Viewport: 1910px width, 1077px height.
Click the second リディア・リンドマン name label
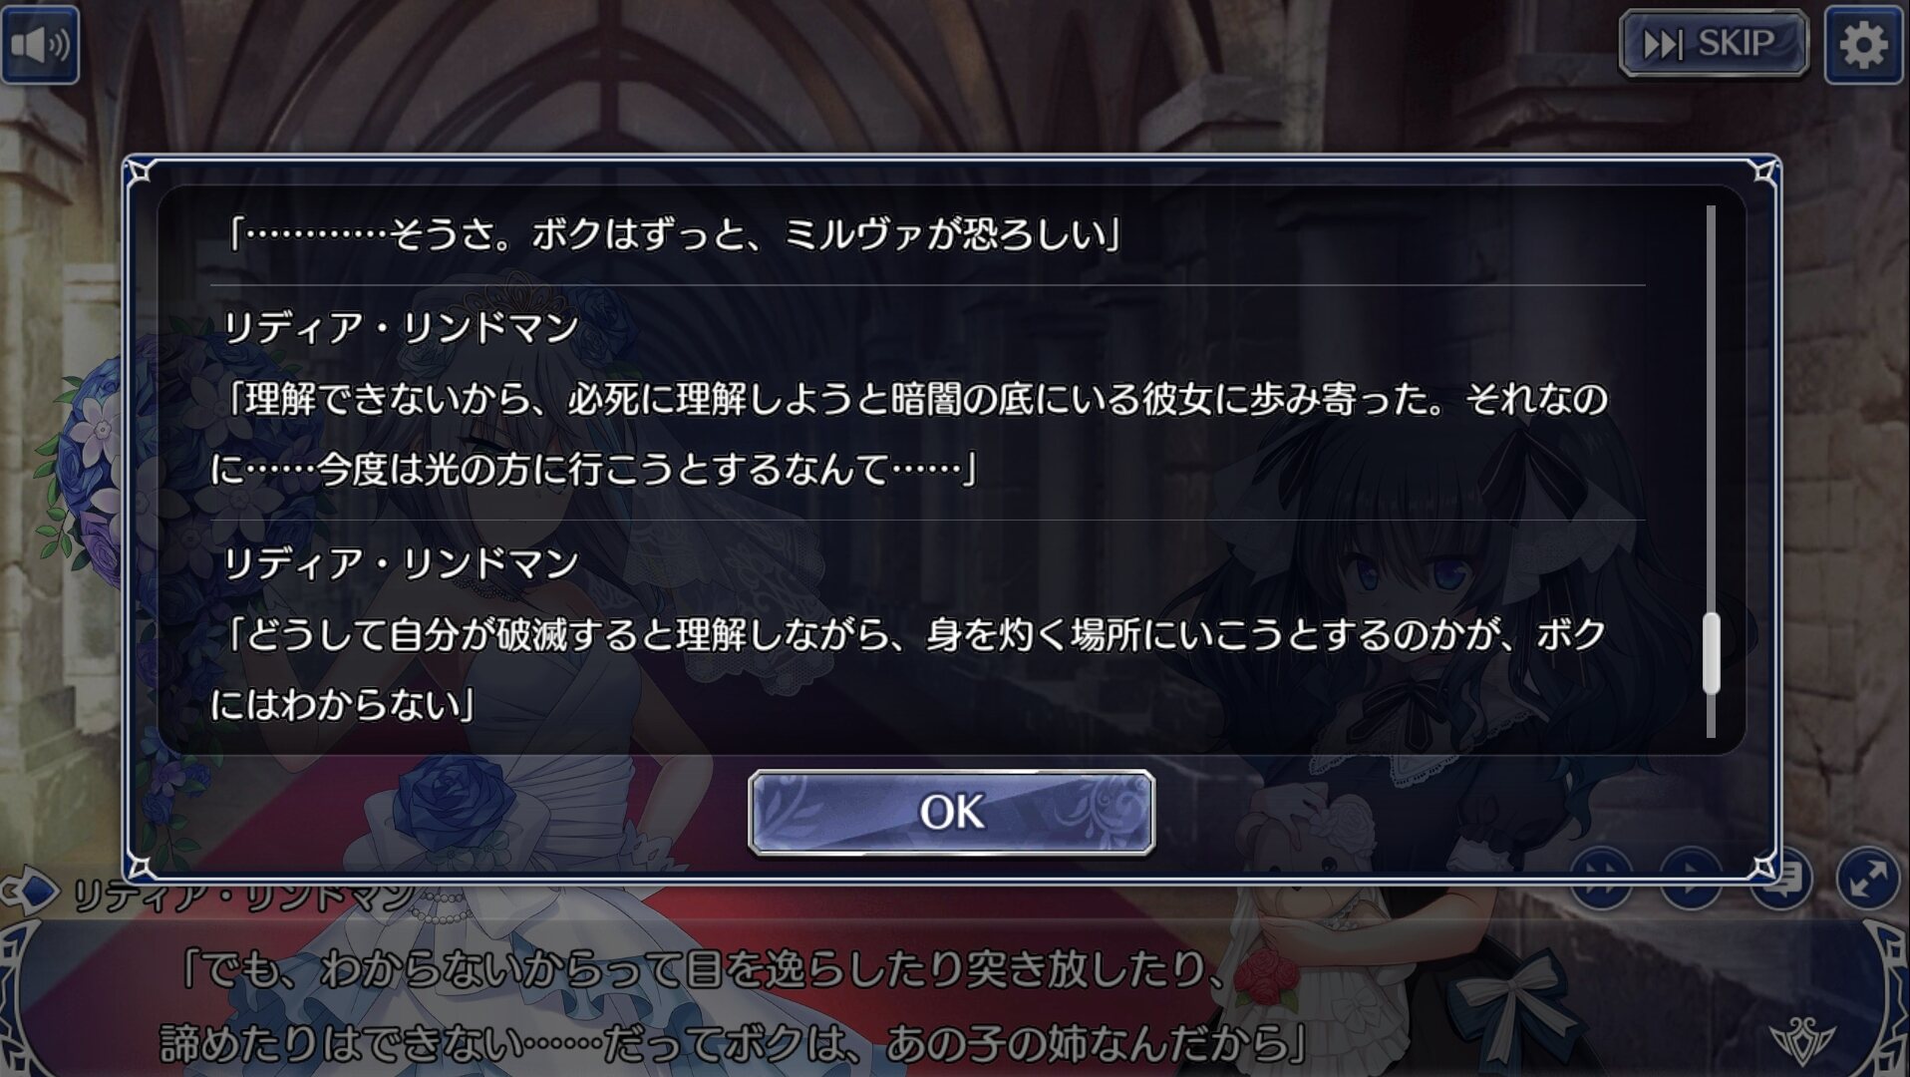click(x=400, y=563)
